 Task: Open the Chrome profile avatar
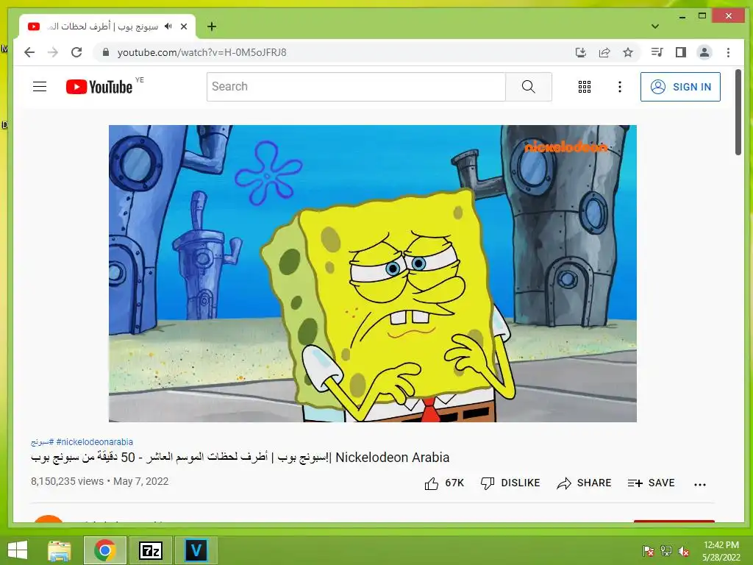pyautogui.click(x=704, y=52)
